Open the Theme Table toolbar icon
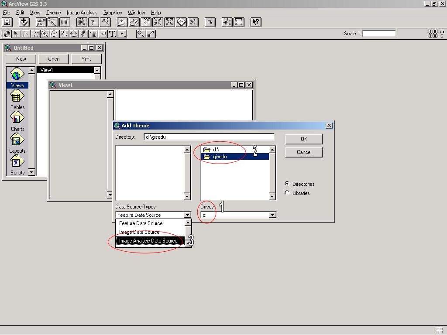The image size is (447, 335). coord(65,22)
